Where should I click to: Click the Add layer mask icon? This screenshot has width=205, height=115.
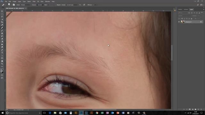pyautogui.click(x=190, y=109)
